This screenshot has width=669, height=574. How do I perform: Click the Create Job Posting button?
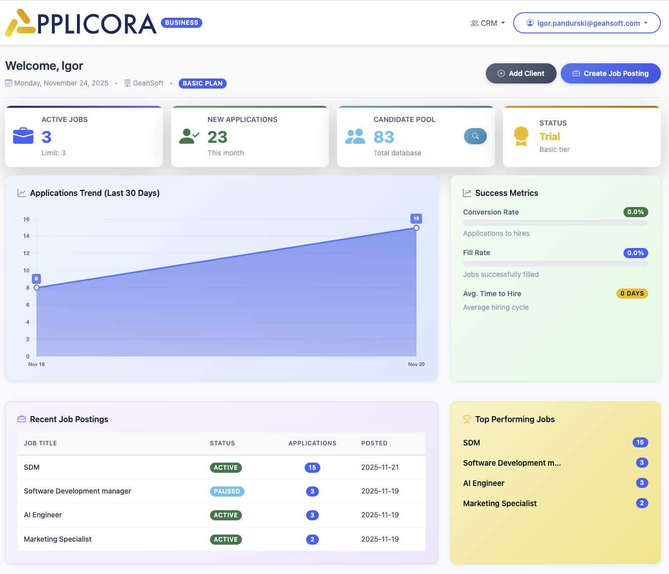610,73
